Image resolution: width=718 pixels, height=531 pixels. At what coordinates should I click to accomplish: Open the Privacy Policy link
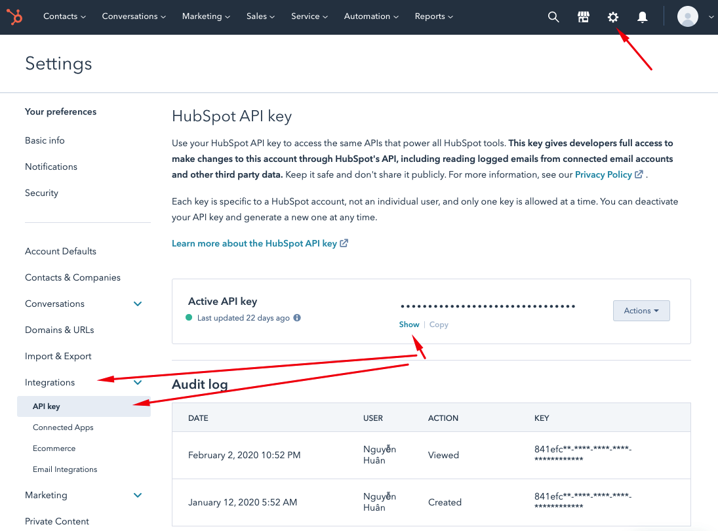pyautogui.click(x=603, y=174)
